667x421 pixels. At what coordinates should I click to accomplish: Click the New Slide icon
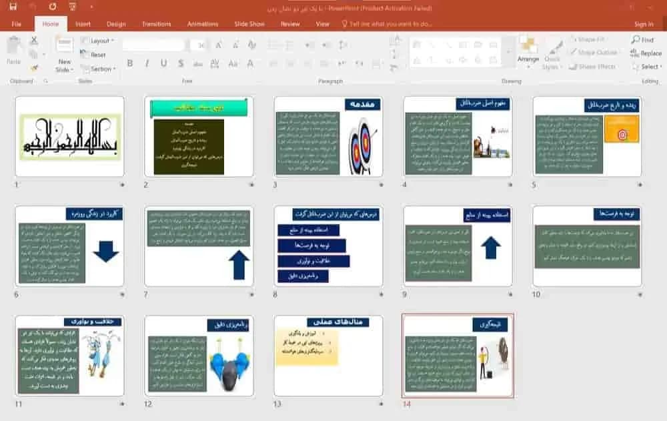pos(65,45)
